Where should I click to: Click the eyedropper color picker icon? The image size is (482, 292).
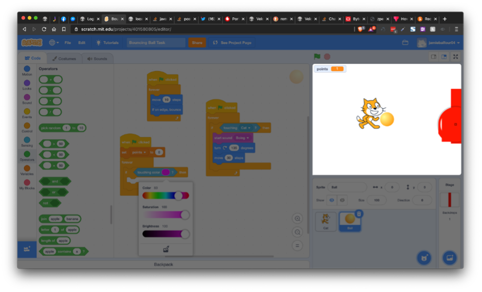166,249
